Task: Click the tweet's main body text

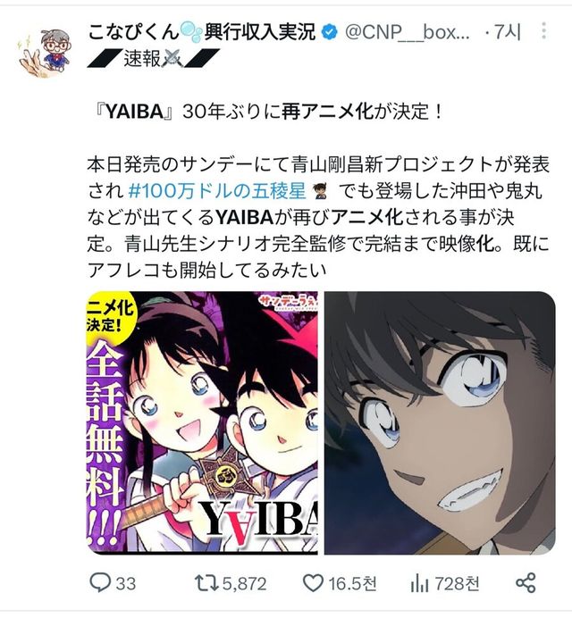Action: click(x=318, y=191)
